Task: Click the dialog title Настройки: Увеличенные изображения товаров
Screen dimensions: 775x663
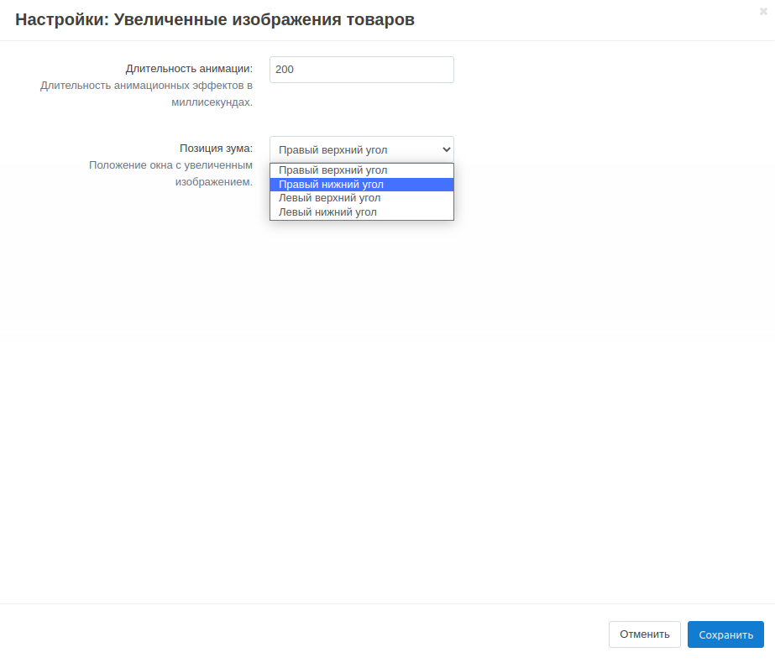Action: pyautogui.click(x=215, y=19)
